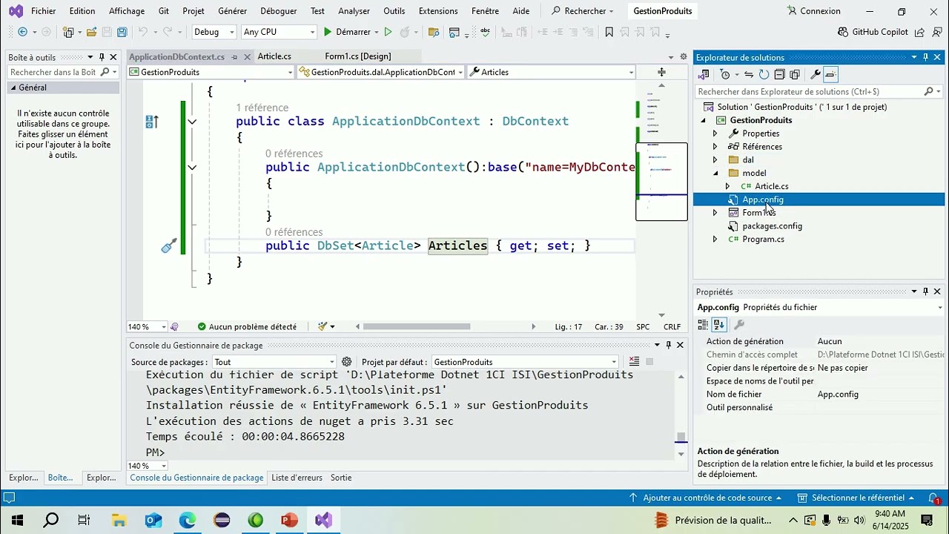The width and height of the screenshot is (949, 534).
Task: Click Start Without Debugging outline play icon
Action: click(387, 32)
